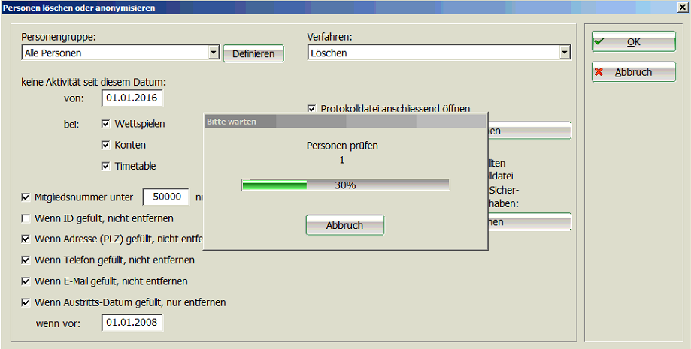This screenshot has width=691, height=349.
Task: Click the red X icon on Abbruch
Action: click(x=599, y=73)
